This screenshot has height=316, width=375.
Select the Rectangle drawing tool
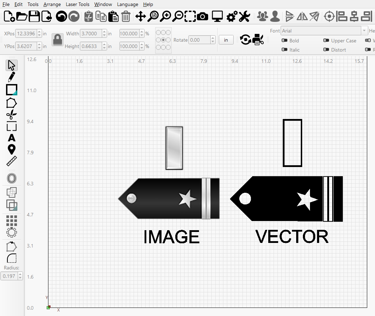pyautogui.click(x=11, y=90)
